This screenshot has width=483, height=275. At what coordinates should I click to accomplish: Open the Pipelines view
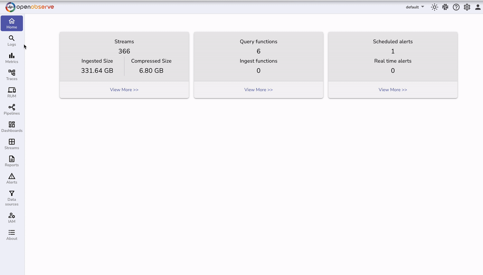12,110
